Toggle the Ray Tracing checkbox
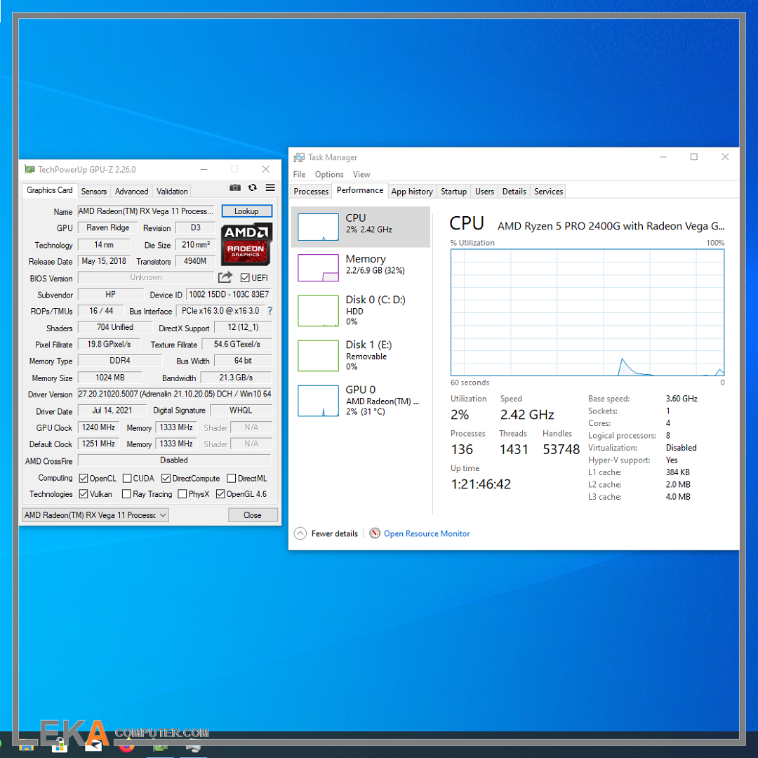 [x=126, y=494]
